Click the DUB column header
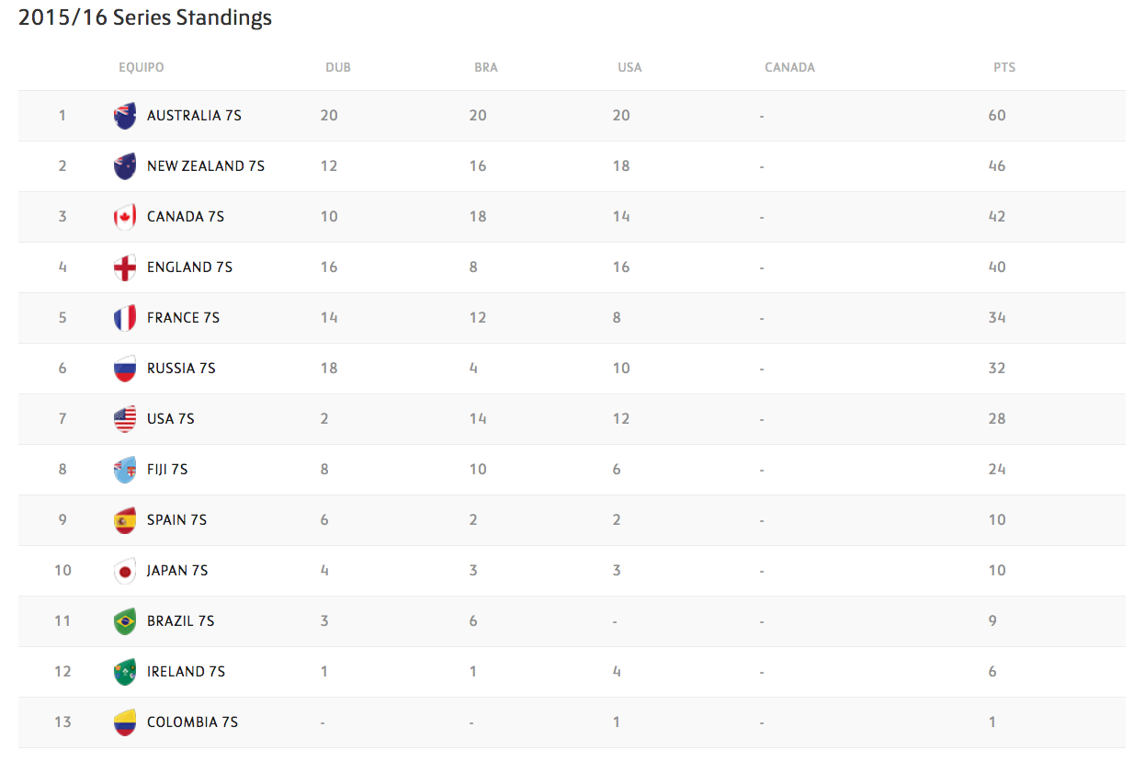1145x773 pixels. [x=338, y=67]
